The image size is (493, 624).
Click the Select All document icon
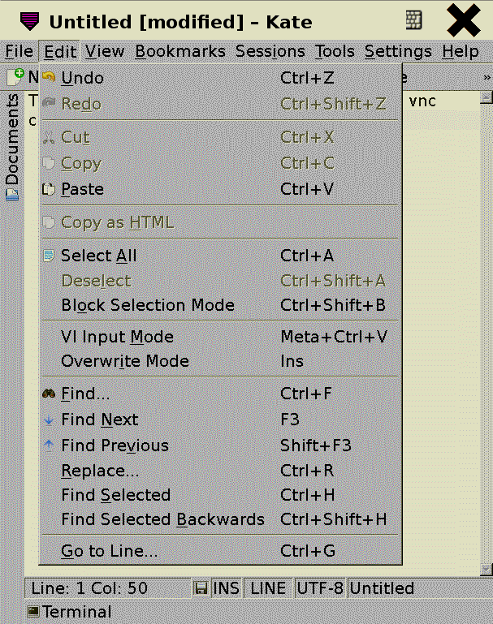(x=50, y=256)
